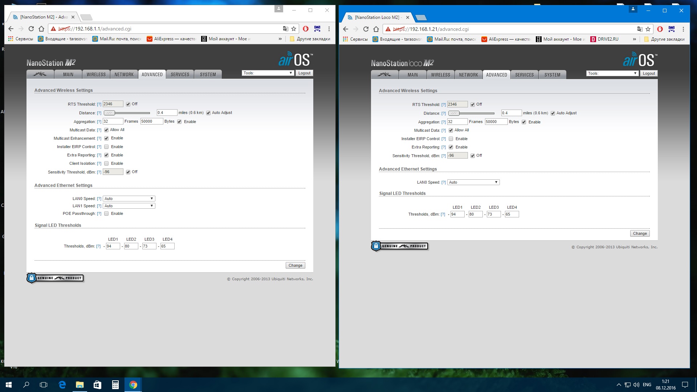
Task: Open RTS Threshold help link in left window
Action: pos(99,105)
